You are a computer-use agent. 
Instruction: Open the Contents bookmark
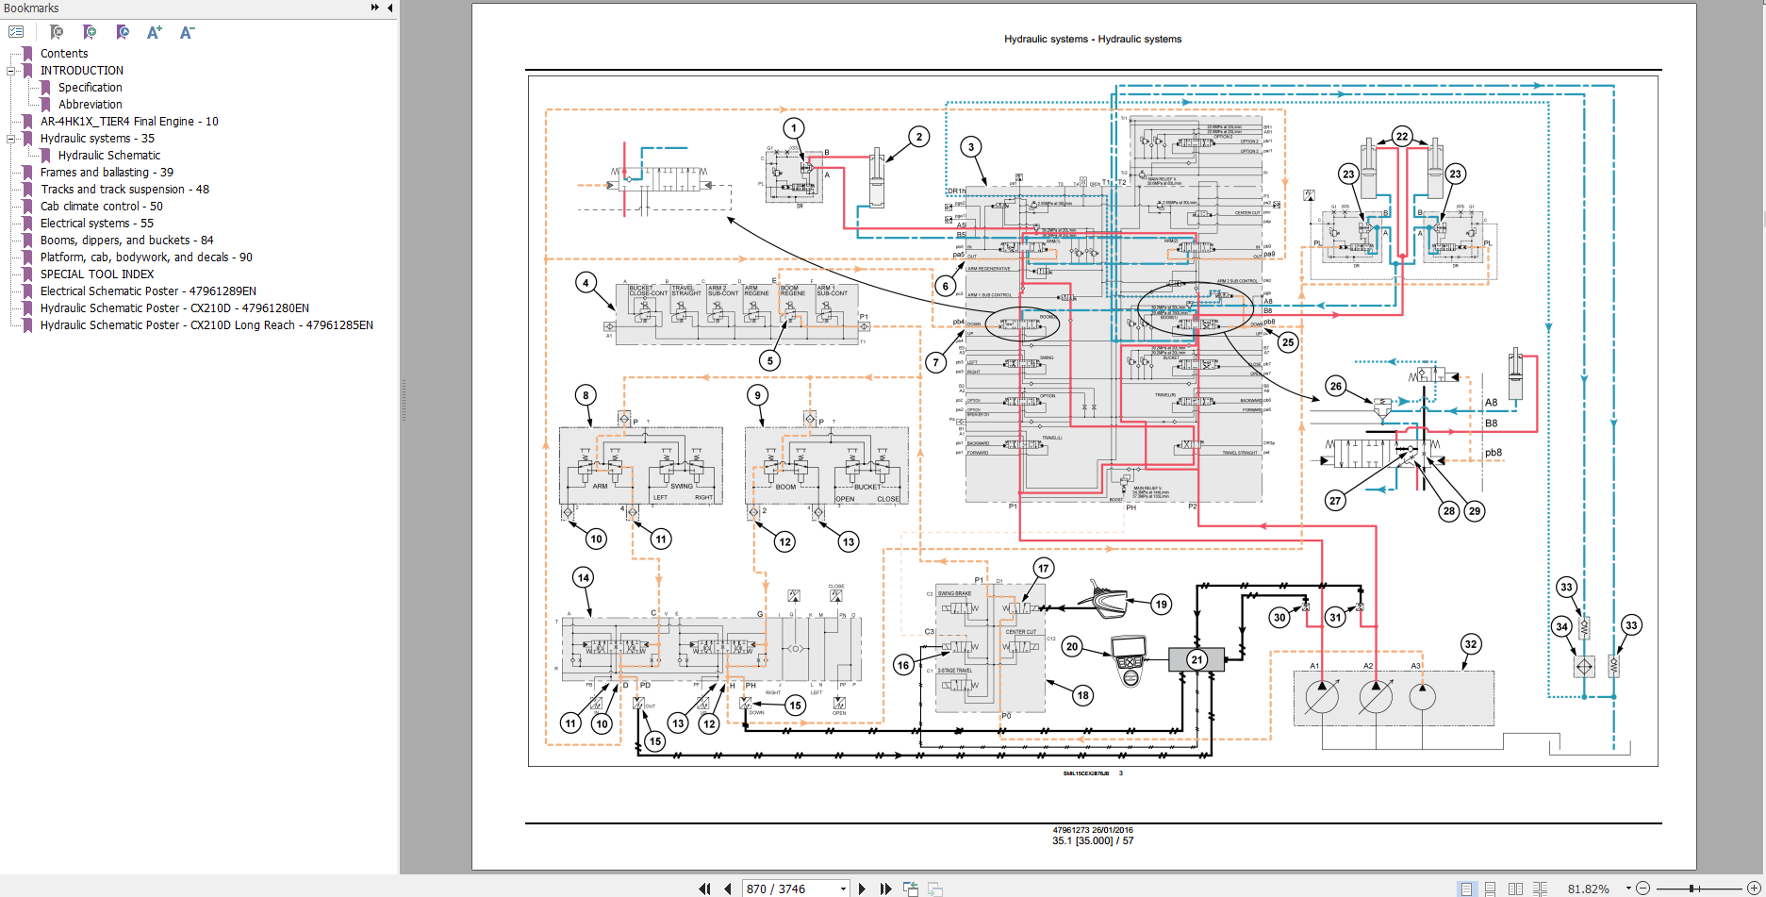(64, 54)
